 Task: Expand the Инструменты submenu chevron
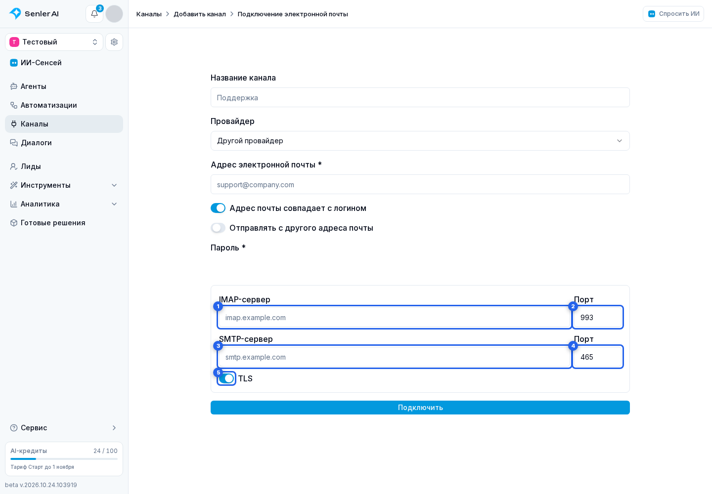click(114, 185)
